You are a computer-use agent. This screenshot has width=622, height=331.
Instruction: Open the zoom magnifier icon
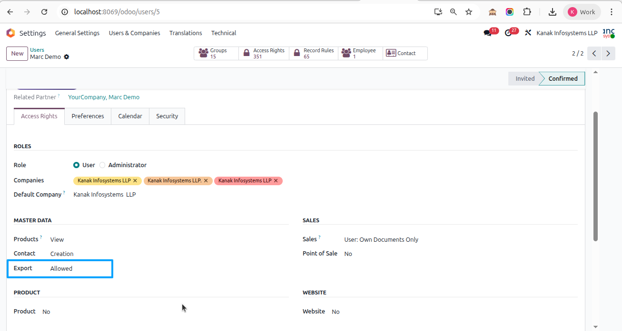click(x=454, y=12)
